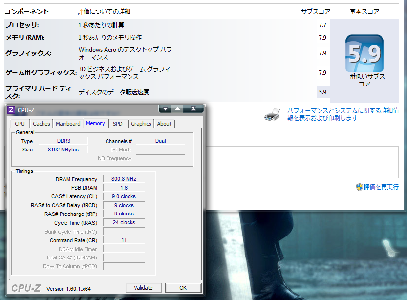407x300 pixels.
Task: Click the empty DRAM Idle Timer field
Action: 124,249
